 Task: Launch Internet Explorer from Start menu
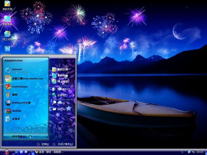pos(17,70)
